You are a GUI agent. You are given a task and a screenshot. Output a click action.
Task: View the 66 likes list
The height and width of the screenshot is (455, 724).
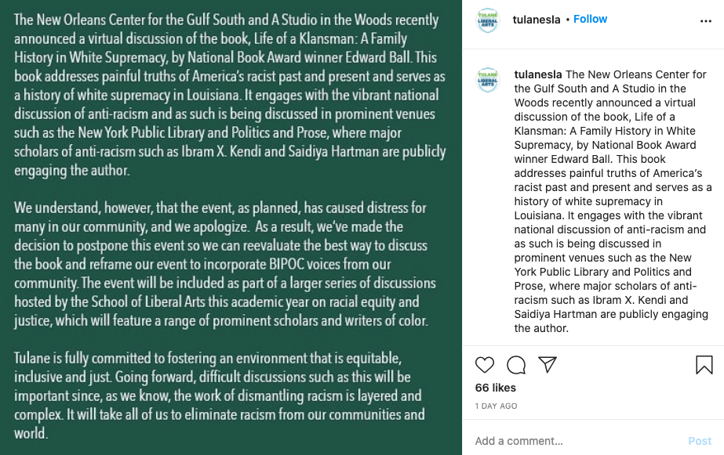point(496,388)
